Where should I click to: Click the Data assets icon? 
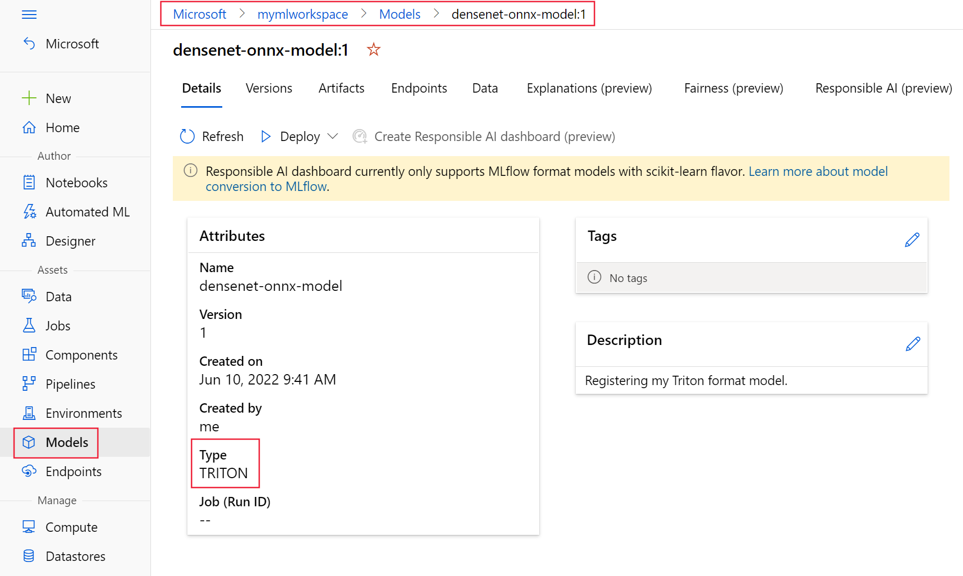click(x=29, y=297)
